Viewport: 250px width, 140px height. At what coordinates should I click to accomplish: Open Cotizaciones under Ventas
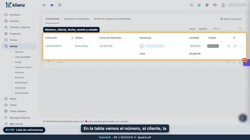click(x=21, y=82)
